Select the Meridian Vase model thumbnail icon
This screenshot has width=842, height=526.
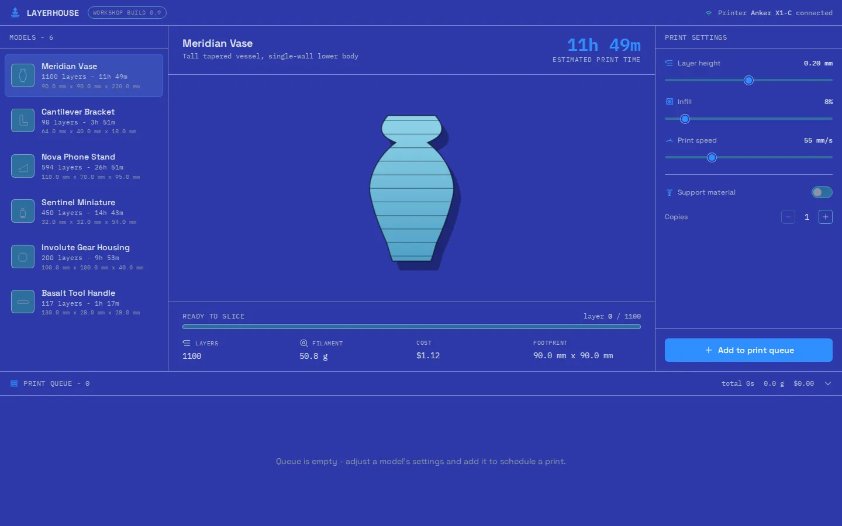(23, 75)
